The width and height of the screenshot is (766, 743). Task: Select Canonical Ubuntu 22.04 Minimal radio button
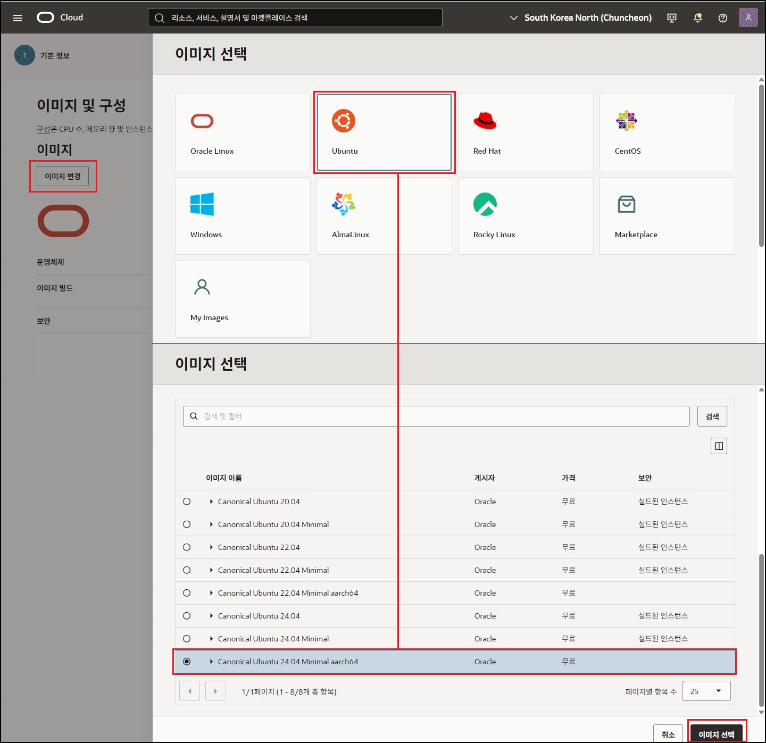(x=187, y=570)
